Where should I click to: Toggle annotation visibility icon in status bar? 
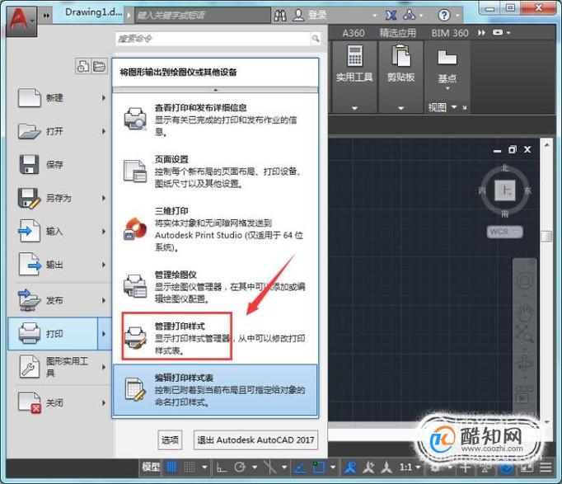pos(350,468)
